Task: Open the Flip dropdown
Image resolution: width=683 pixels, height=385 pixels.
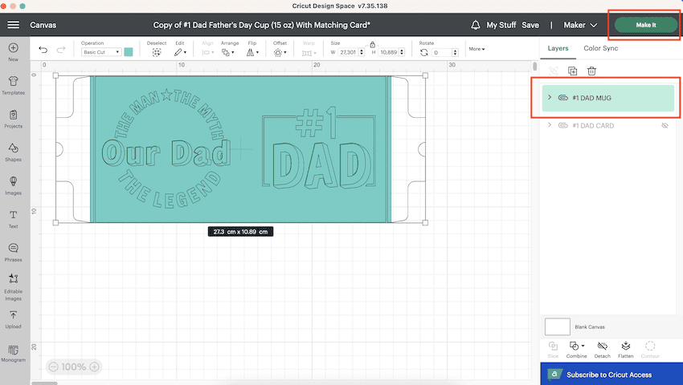Action: (x=252, y=52)
